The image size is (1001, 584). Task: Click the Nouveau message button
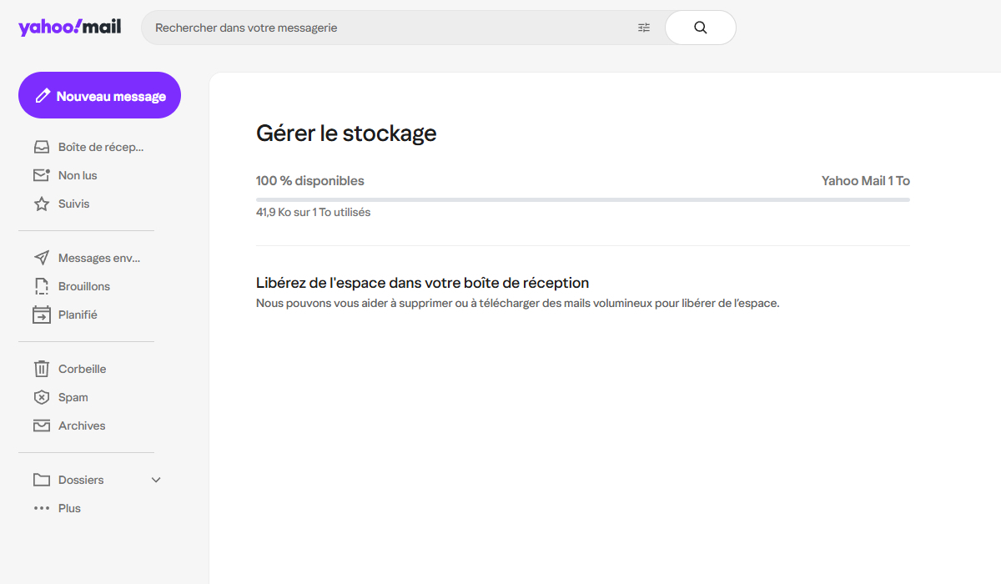pos(99,94)
